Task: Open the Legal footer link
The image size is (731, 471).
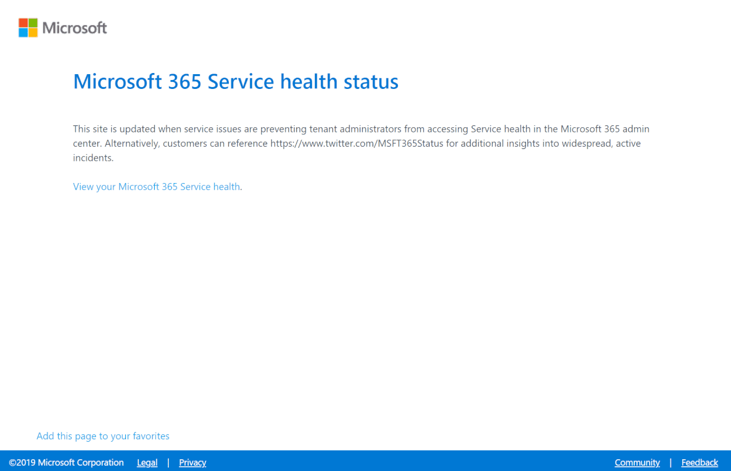Action: point(147,463)
